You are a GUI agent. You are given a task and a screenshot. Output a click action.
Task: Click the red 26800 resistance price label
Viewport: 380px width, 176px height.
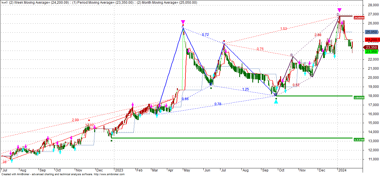tap(359, 18)
